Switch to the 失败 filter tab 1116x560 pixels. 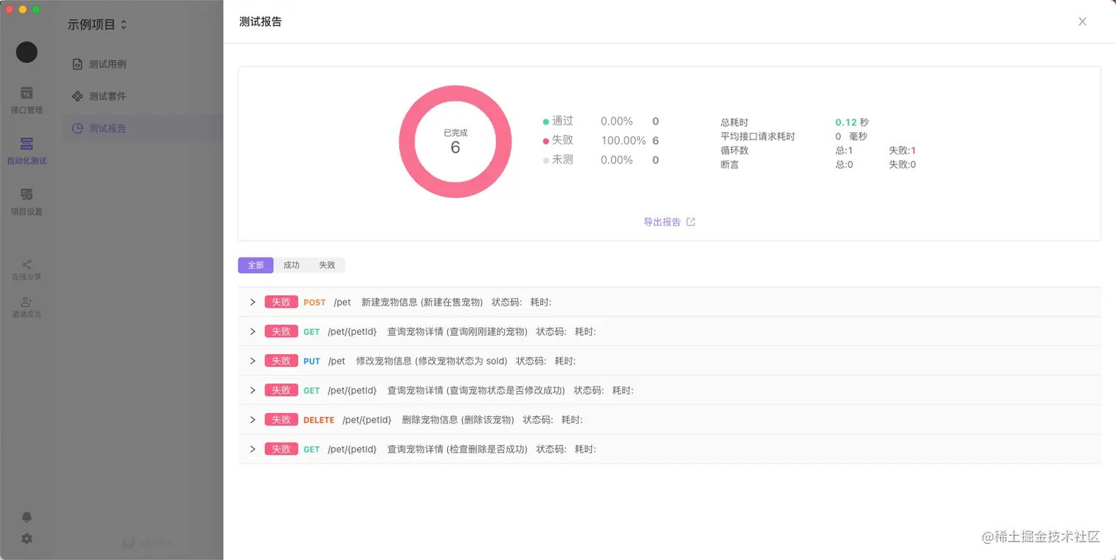coord(326,265)
